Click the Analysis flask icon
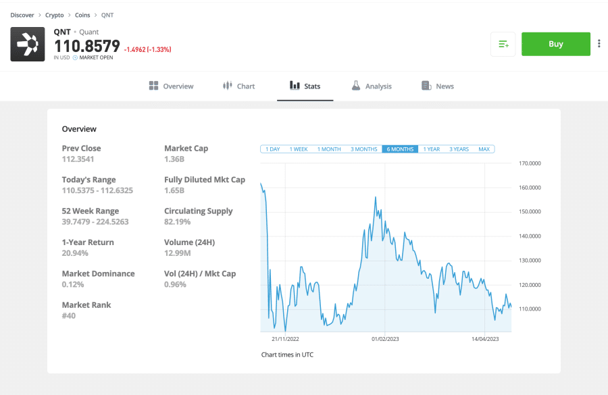Screen dimensions: 608x395 (x=355, y=85)
